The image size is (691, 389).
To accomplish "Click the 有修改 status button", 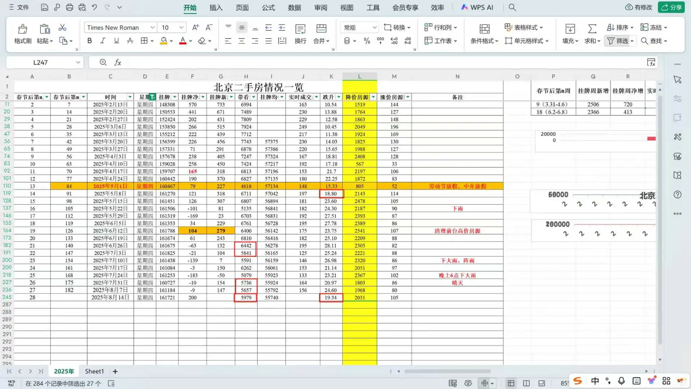I will (639, 7).
